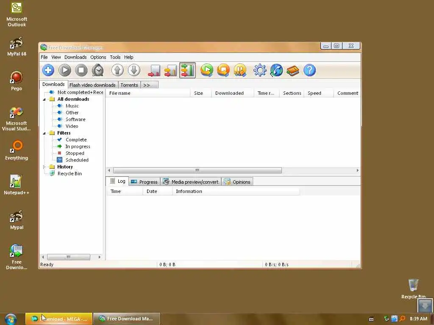Select Not completed+Recent in the tree
The image size is (434, 325).
80,92
